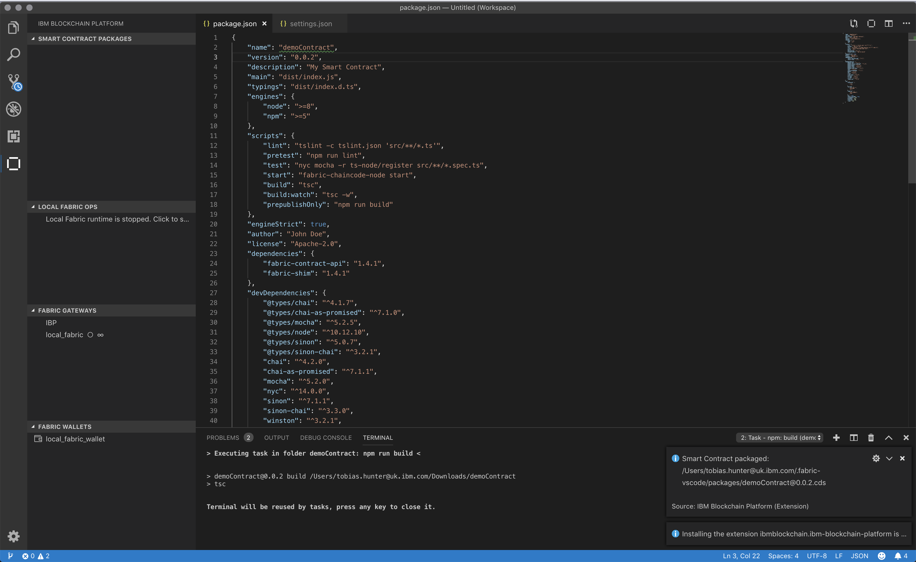This screenshot has width=916, height=562.
Task: Click the Synchronize Changes icon above the editor
Action: coord(854,23)
